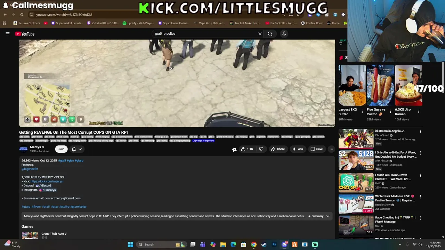Save the video to a playlist
445x250 pixels.
tap(316, 149)
